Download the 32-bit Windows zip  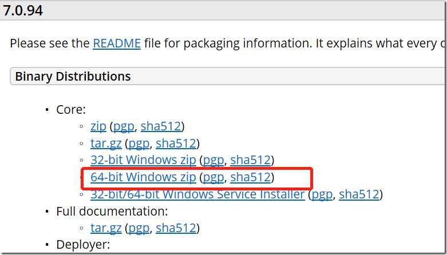(x=143, y=160)
